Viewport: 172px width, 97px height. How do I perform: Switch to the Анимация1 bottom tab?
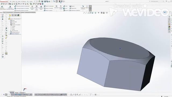(x=22, y=93)
